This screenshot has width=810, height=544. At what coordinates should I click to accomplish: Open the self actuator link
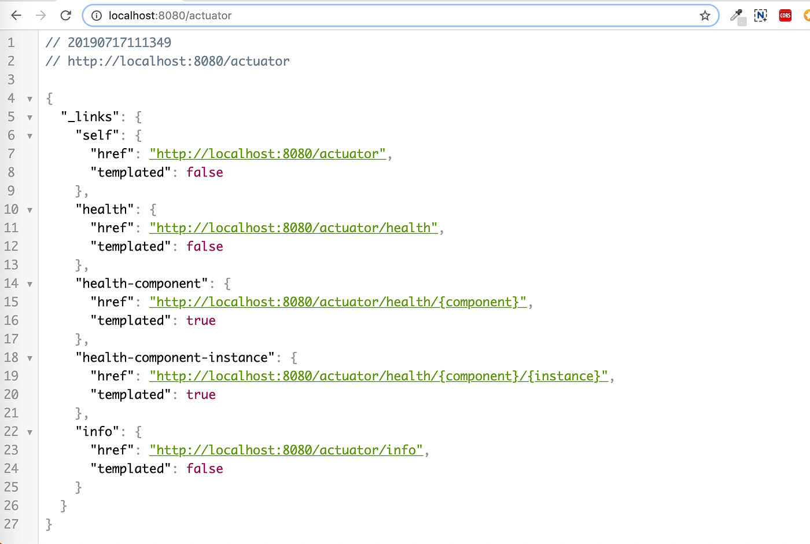coord(268,153)
